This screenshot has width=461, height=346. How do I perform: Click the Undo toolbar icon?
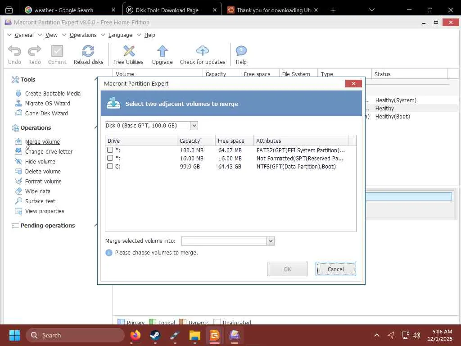pos(14,51)
